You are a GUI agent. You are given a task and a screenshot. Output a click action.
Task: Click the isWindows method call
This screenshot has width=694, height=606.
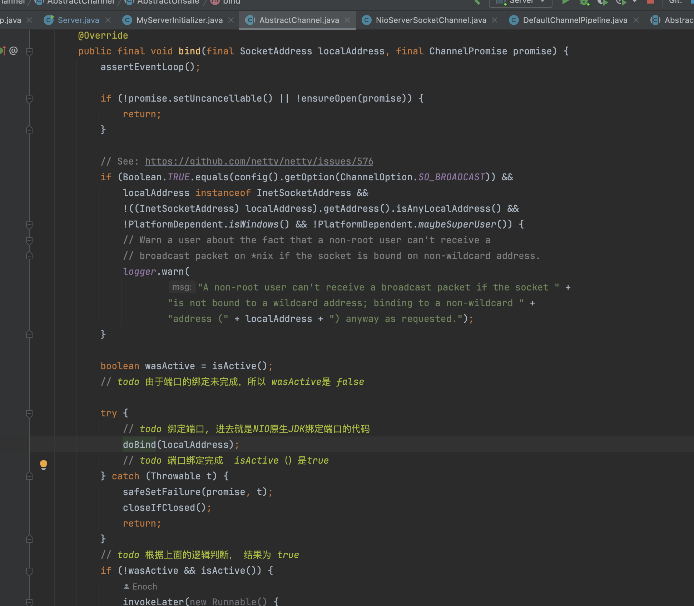pos(253,224)
